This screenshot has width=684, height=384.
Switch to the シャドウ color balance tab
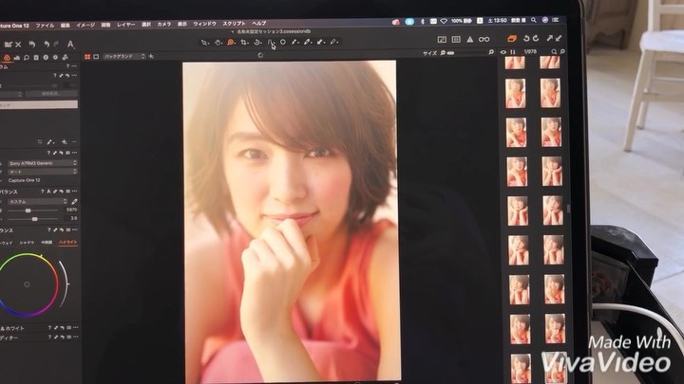tap(26, 242)
